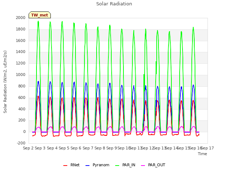Click the 400 y-axis tick label
The image size is (229, 172).
(x=22, y=109)
